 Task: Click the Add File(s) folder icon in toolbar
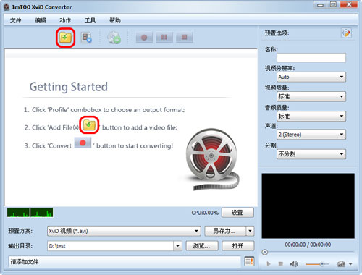pyautogui.click(x=65, y=38)
